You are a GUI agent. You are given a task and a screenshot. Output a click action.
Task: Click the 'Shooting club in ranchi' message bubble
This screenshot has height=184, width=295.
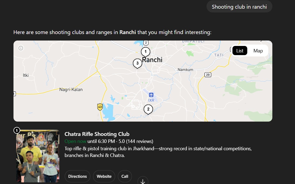[239, 7]
